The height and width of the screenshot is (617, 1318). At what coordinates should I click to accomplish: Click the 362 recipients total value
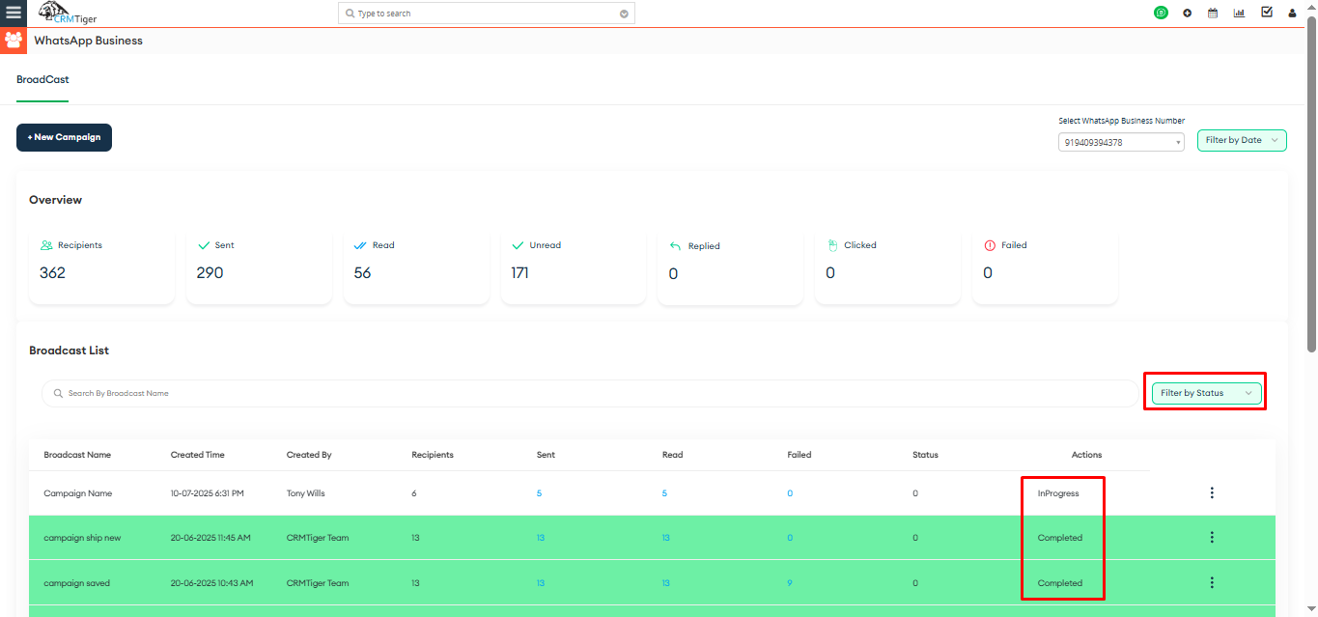click(52, 273)
